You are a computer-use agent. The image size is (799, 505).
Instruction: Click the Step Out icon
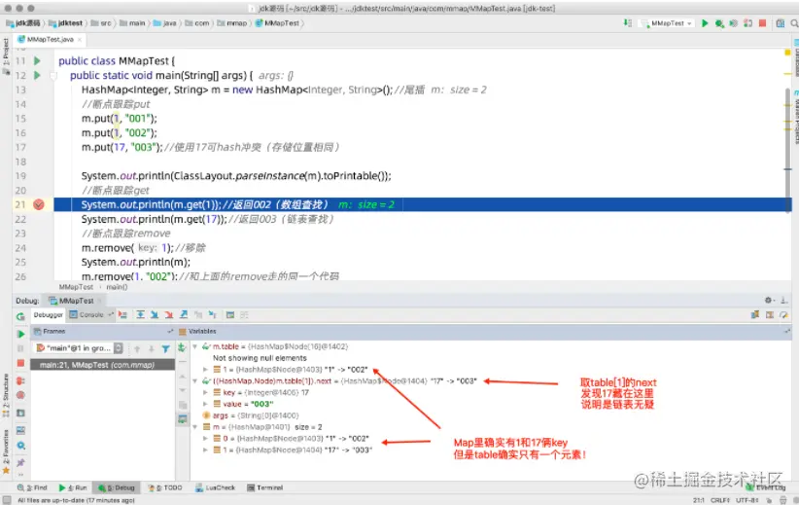(184, 314)
